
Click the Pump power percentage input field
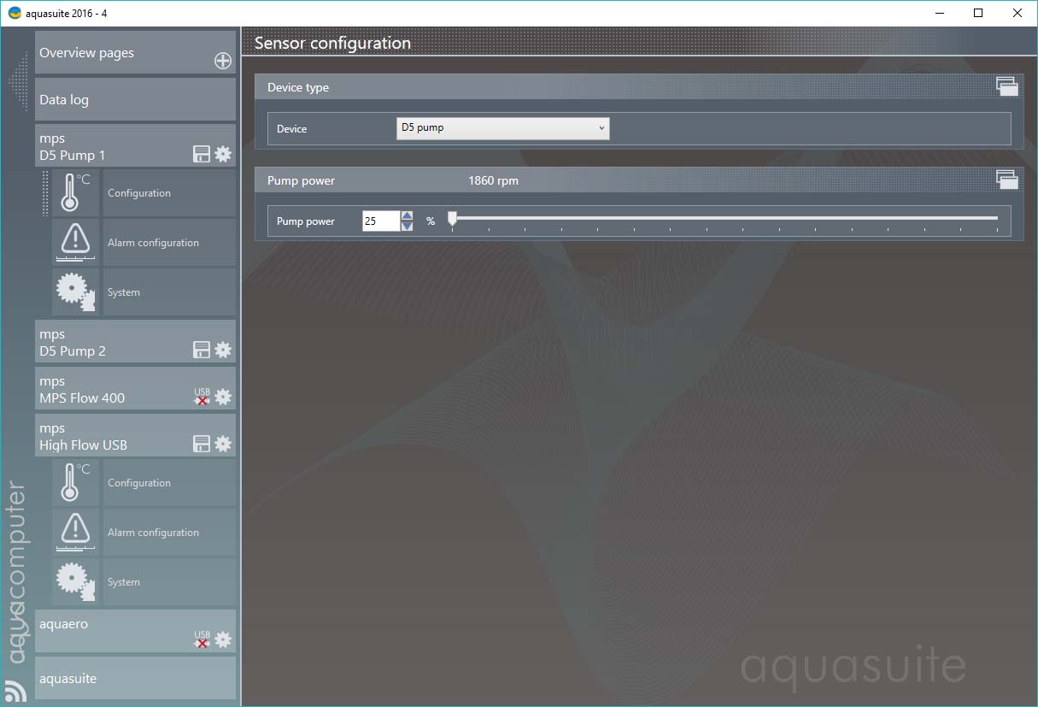pyautogui.click(x=381, y=221)
